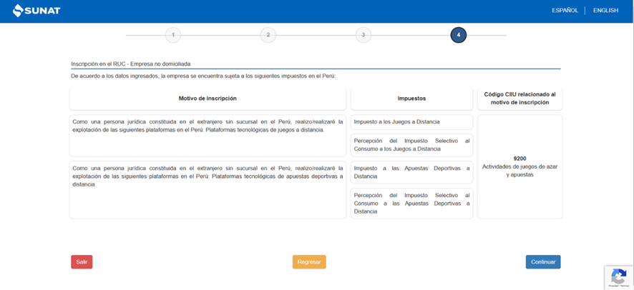The width and height of the screenshot is (634, 290).
Task: Go to step 1 in the progress indicator
Action: 172,35
